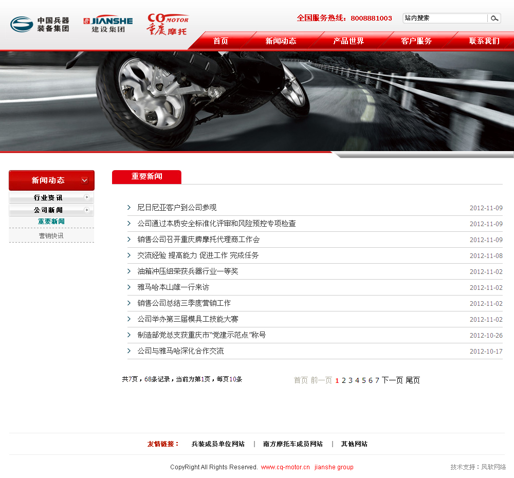The width and height of the screenshot is (514, 478).
Task: Click the Jianshe Group logo
Action: coord(108,24)
